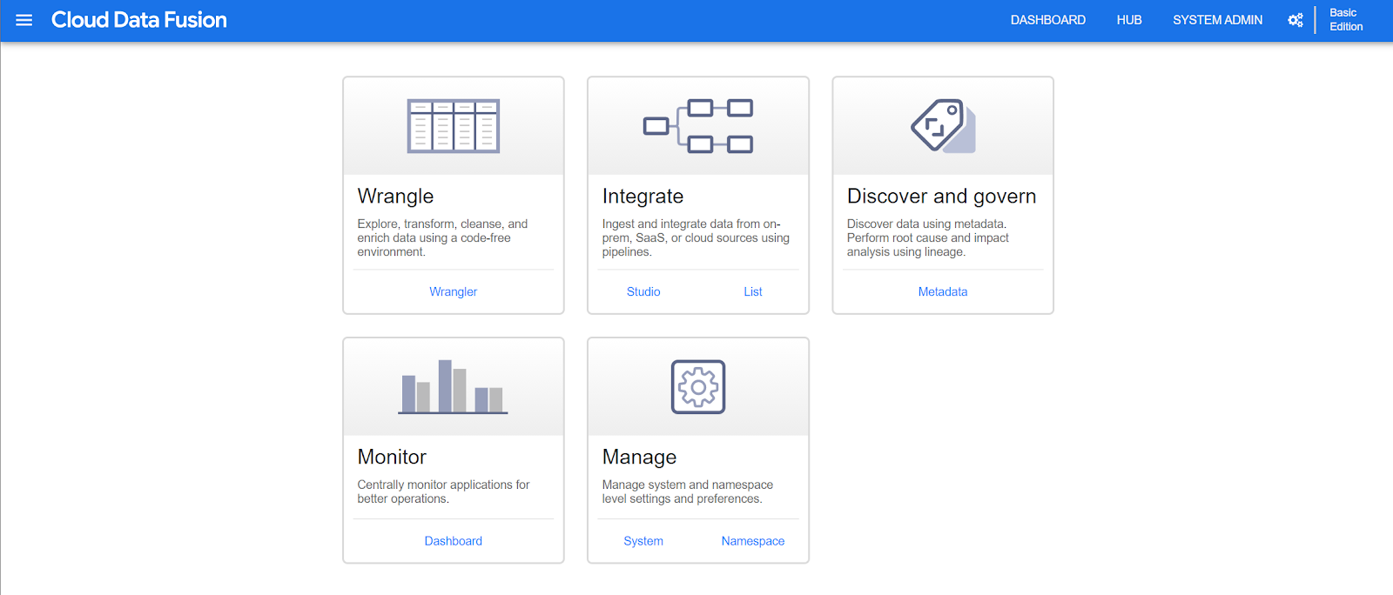
Task: Click the Discover and govern heading
Action: pos(941,197)
